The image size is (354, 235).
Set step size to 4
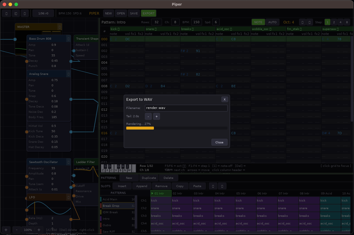(340, 22)
